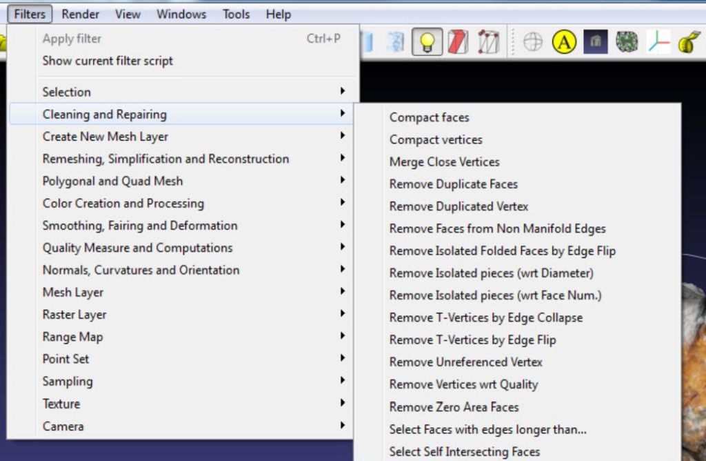This screenshot has height=461, width=706.
Task: Click the green mesh texture icon
Action: (x=627, y=42)
